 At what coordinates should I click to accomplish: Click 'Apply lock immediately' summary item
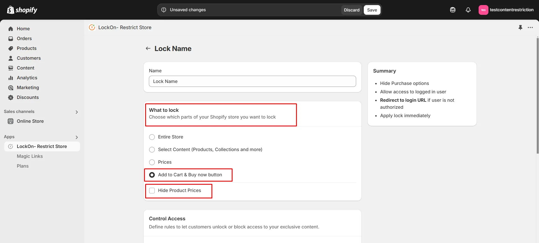(405, 115)
